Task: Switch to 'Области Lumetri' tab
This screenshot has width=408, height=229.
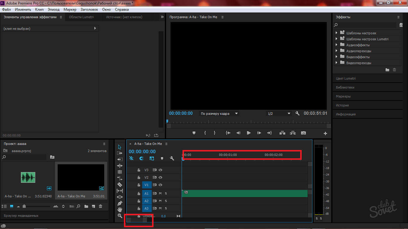Action: tap(81, 17)
